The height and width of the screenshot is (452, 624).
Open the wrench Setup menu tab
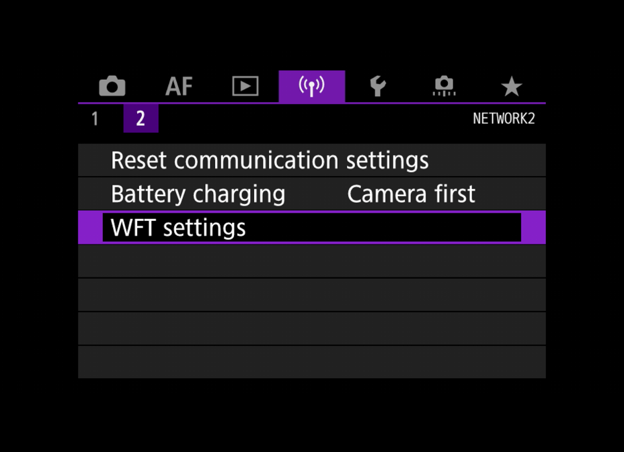[x=378, y=86]
